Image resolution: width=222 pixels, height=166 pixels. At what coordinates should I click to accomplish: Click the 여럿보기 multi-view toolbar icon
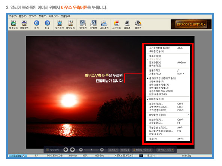click(x=70, y=25)
